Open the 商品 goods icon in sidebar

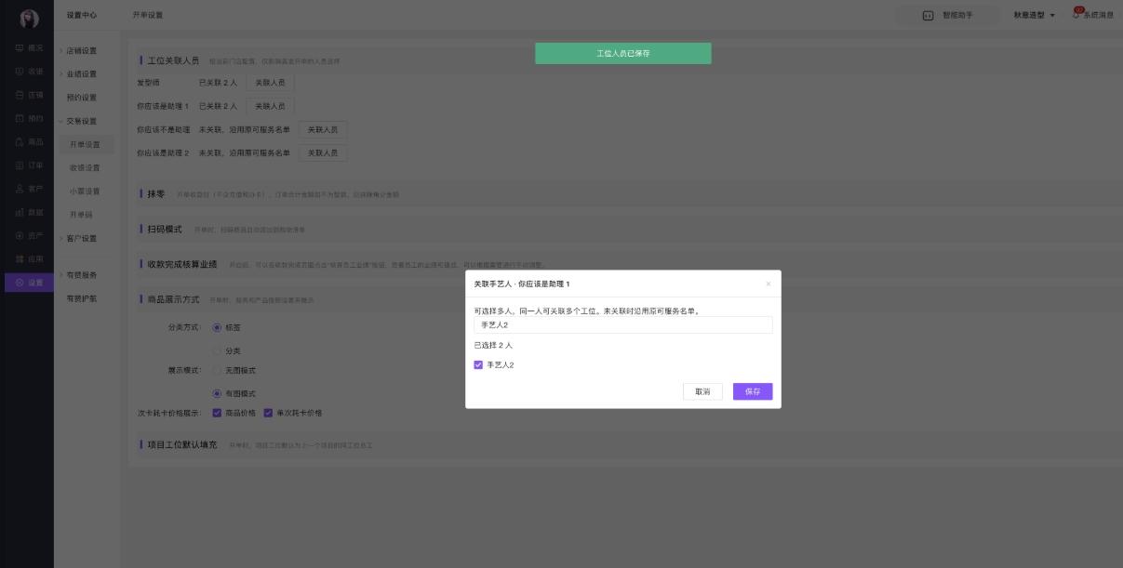20,141
